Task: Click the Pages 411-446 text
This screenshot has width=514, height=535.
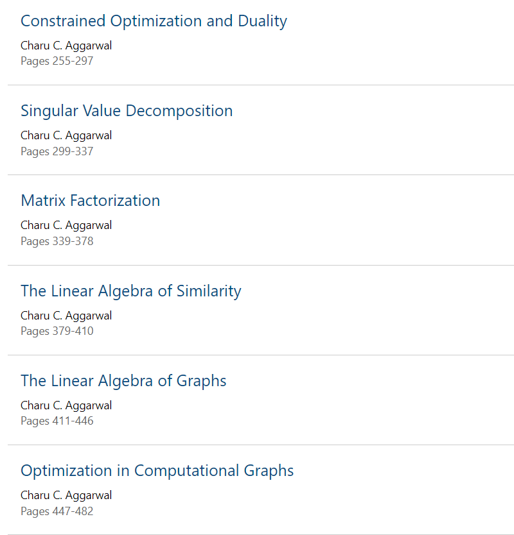Action: (57, 421)
